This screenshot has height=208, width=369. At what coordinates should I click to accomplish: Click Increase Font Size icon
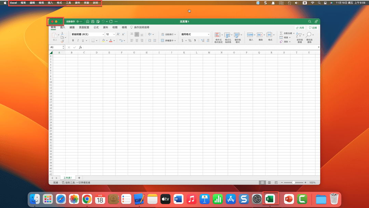[x=118, y=34]
